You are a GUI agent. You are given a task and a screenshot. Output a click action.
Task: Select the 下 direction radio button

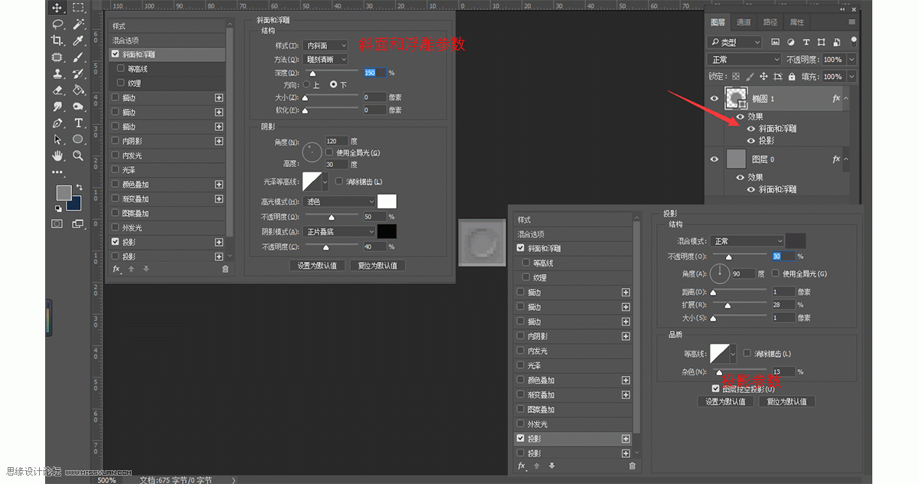pyautogui.click(x=333, y=84)
